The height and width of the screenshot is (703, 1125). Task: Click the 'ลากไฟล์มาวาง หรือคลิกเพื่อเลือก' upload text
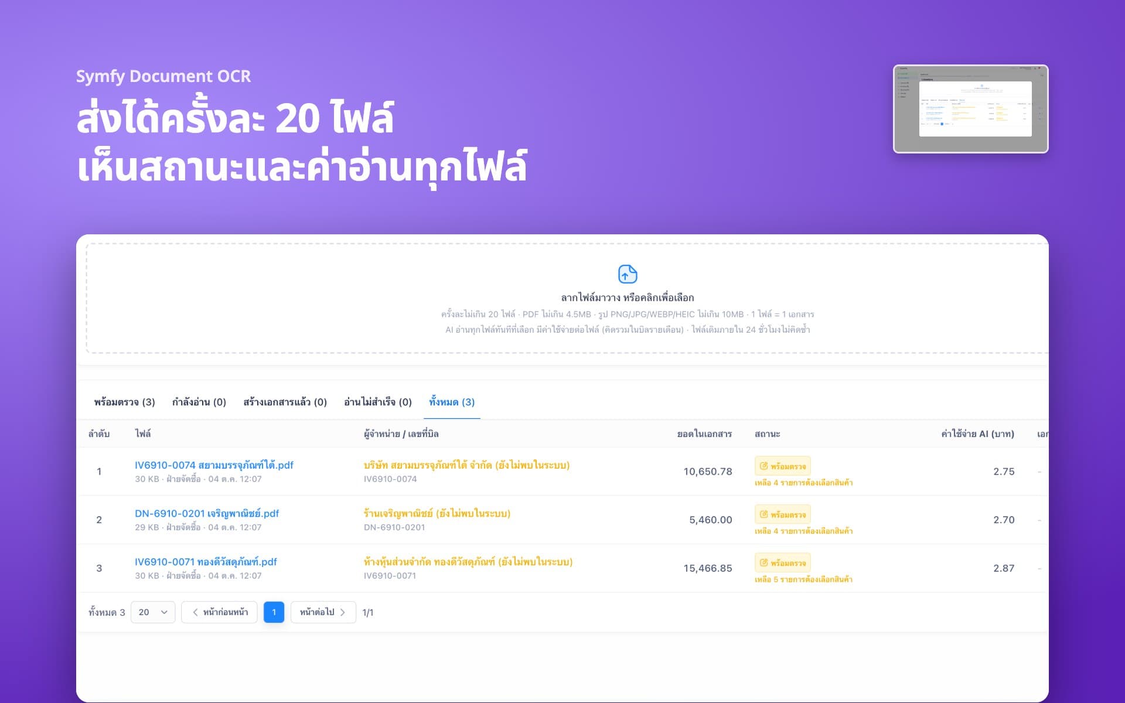[627, 298]
